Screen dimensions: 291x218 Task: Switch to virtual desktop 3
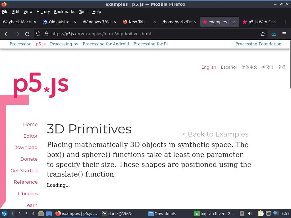click(26, 214)
